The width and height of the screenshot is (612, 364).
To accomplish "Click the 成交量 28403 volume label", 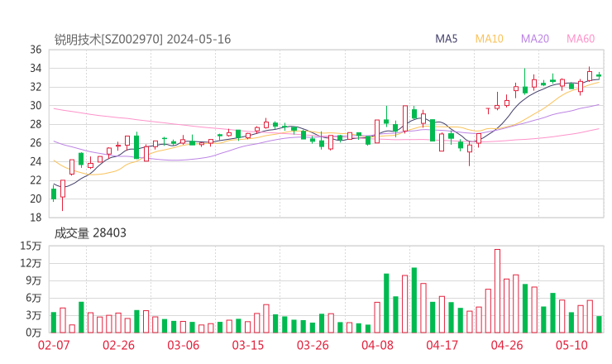I will point(90,233).
